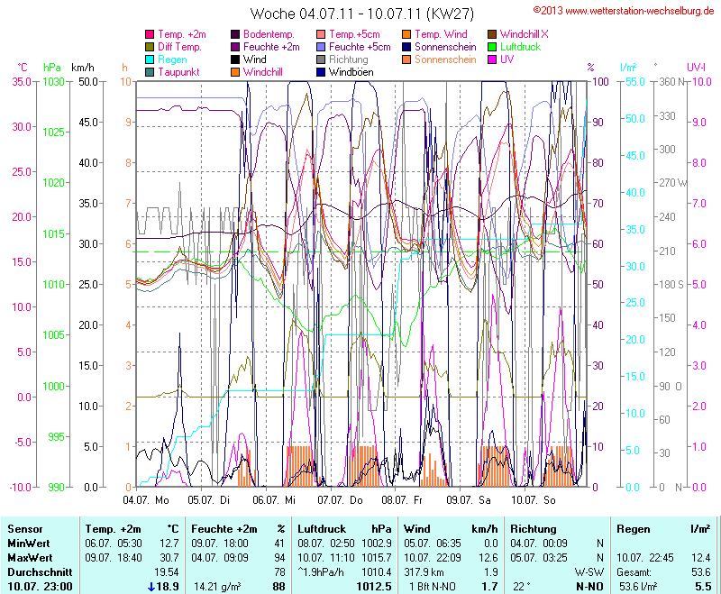This screenshot has height=594, width=721.
Task: Click the black Wind legend swatch
Action: pyautogui.click(x=235, y=59)
